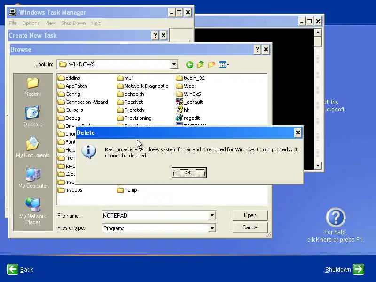Select the Connection Wizard folder

click(83, 102)
